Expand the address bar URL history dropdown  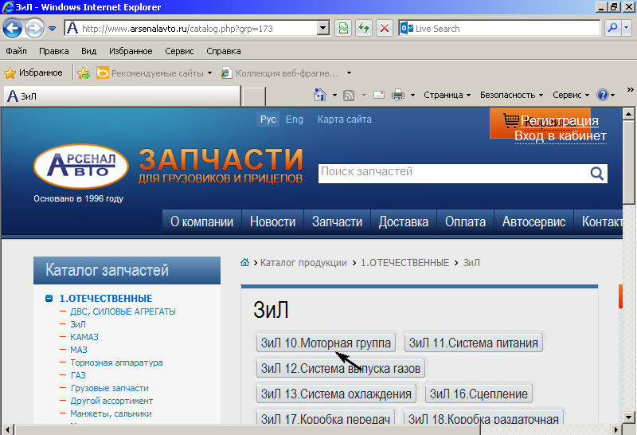[x=323, y=29]
